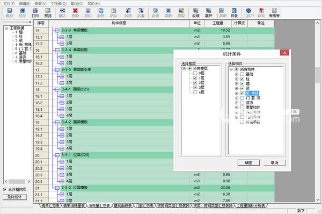The width and height of the screenshot is (322, 214).
Task: Click the 反查 toolbar icon
Action: tap(156, 13)
